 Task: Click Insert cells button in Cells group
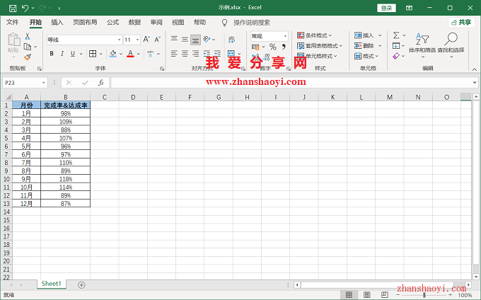pyautogui.click(x=368, y=35)
